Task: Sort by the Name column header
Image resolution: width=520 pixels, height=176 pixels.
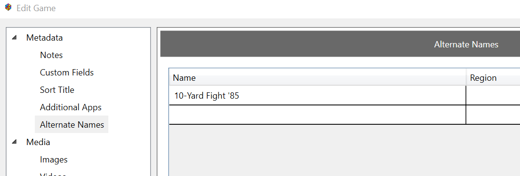Action: 317,78
